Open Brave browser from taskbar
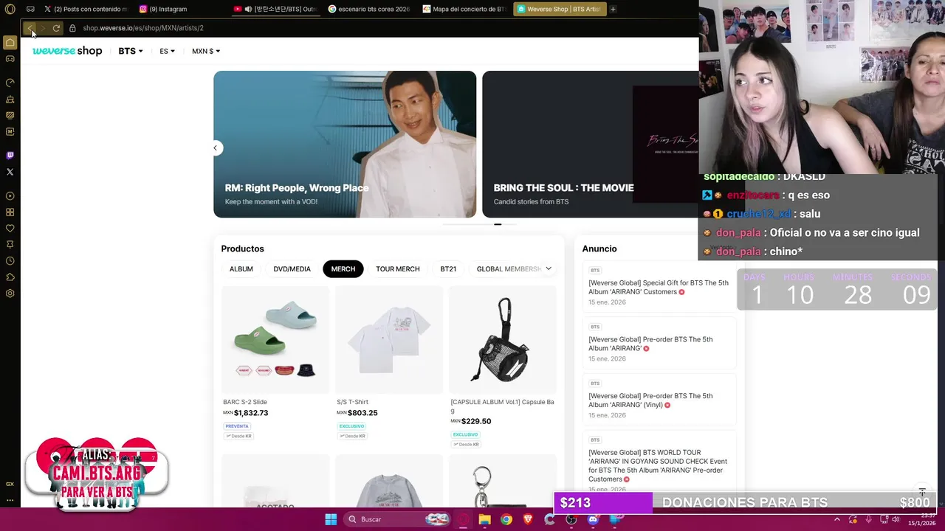Image resolution: width=945 pixels, height=531 pixels. click(x=527, y=519)
